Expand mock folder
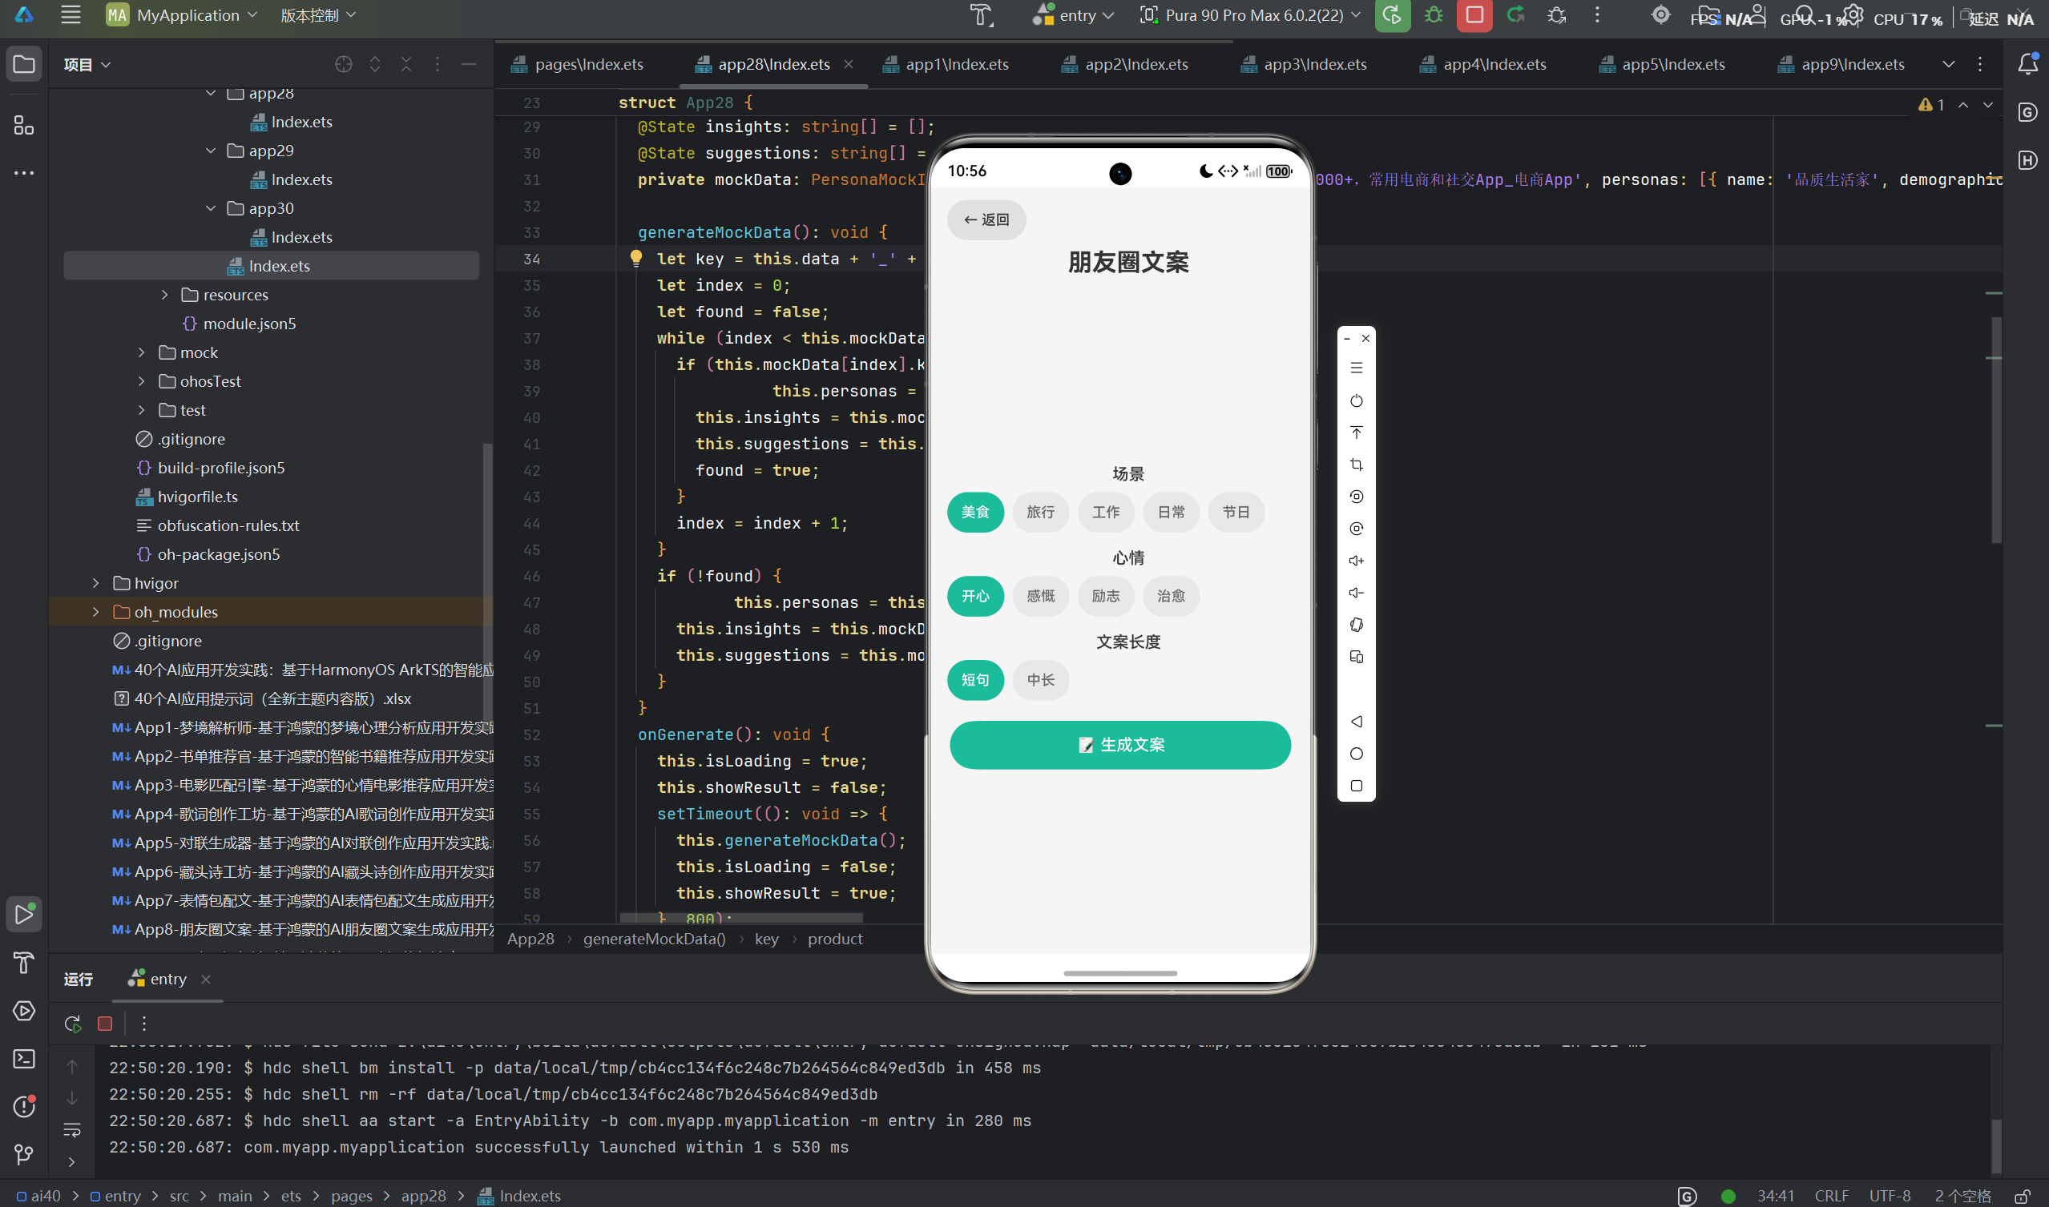 [142, 352]
